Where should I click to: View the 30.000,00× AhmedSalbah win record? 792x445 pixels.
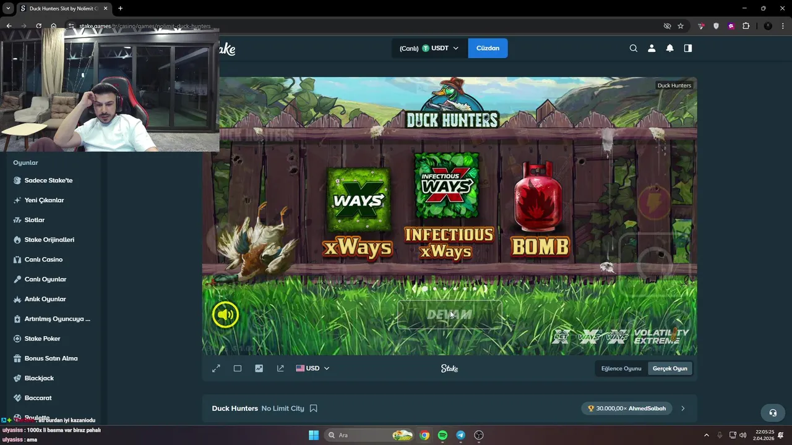[627, 409]
